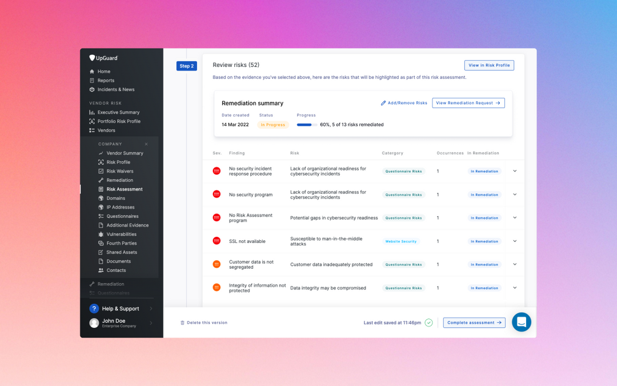This screenshot has width=617, height=386.
Task: Open the chat support bubble
Action: [521, 322]
